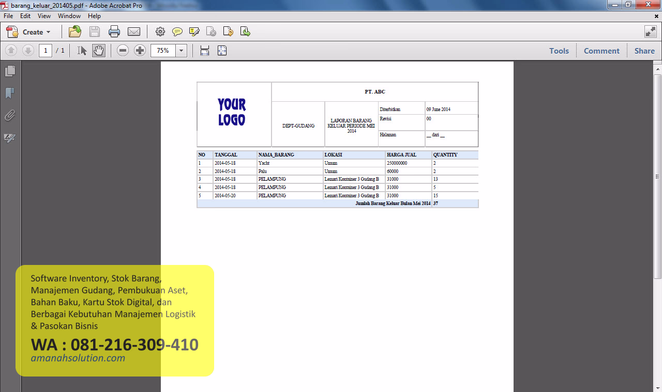Image resolution: width=662 pixels, height=392 pixels.
Task: Click the vertical scrollbar up arrow
Action: coord(658,69)
